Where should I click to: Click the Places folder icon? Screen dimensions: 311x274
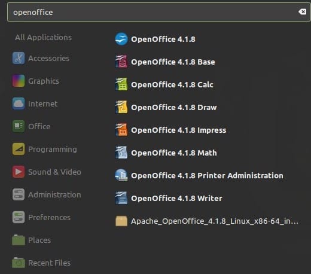(19, 240)
